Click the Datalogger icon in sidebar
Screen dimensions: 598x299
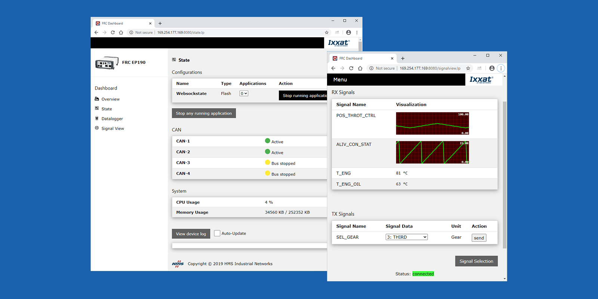click(97, 118)
